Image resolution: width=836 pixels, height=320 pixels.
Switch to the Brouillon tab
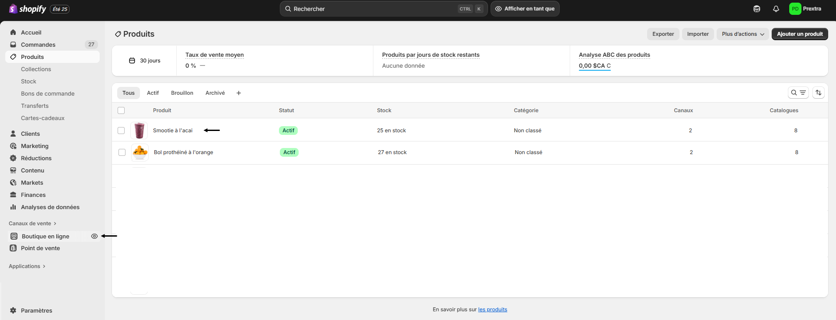[x=182, y=93]
